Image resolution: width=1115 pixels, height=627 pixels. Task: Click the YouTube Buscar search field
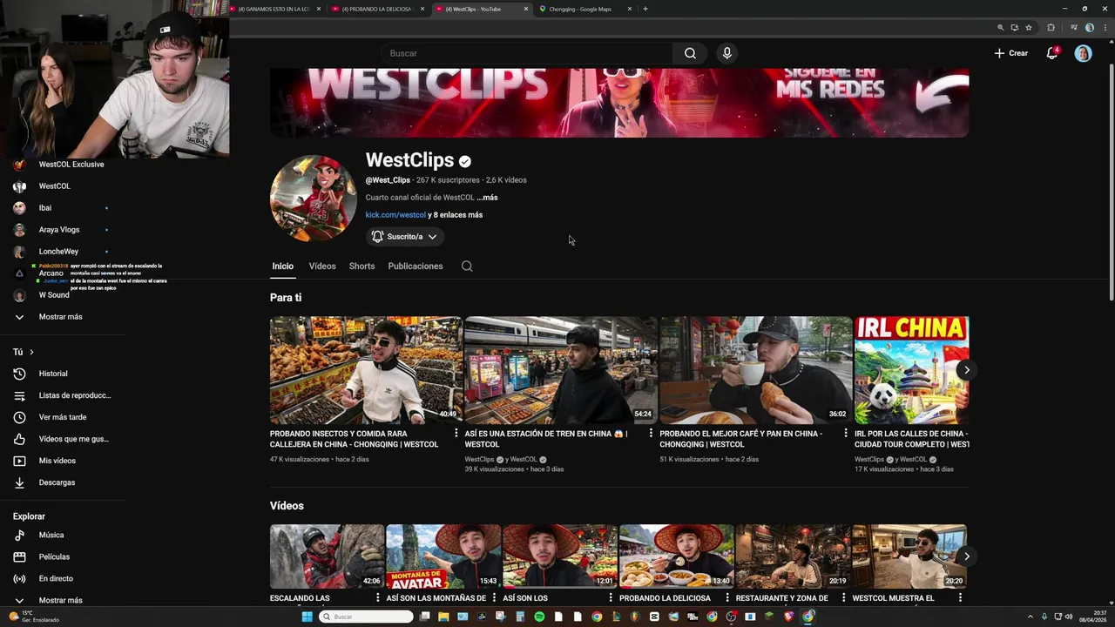point(526,53)
